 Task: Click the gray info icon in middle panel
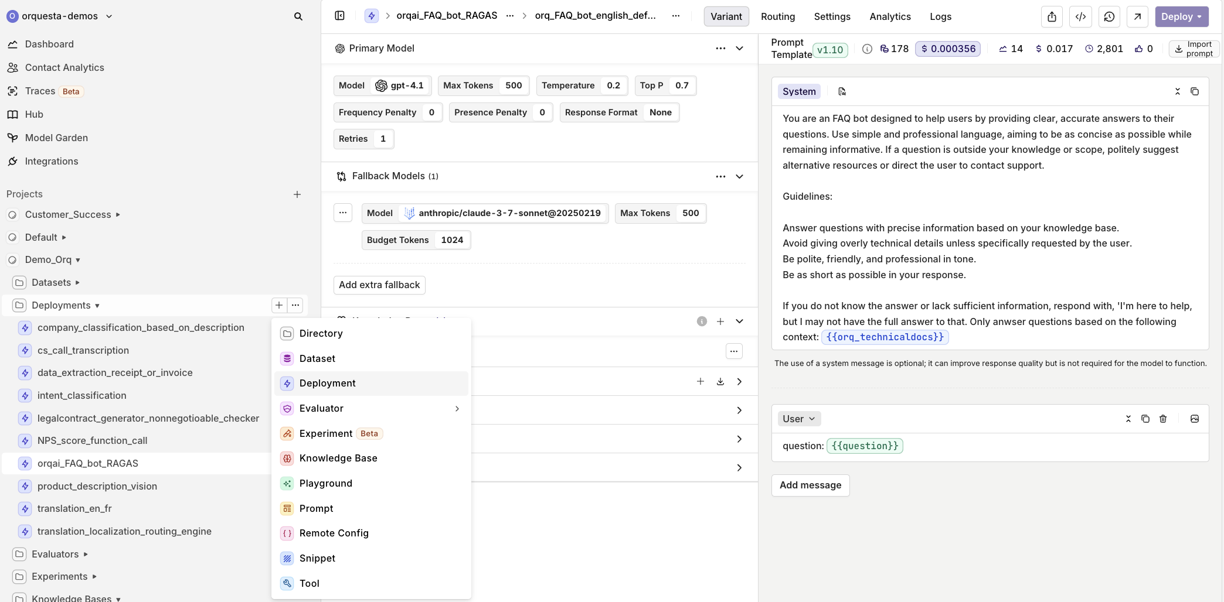coord(702,321)
